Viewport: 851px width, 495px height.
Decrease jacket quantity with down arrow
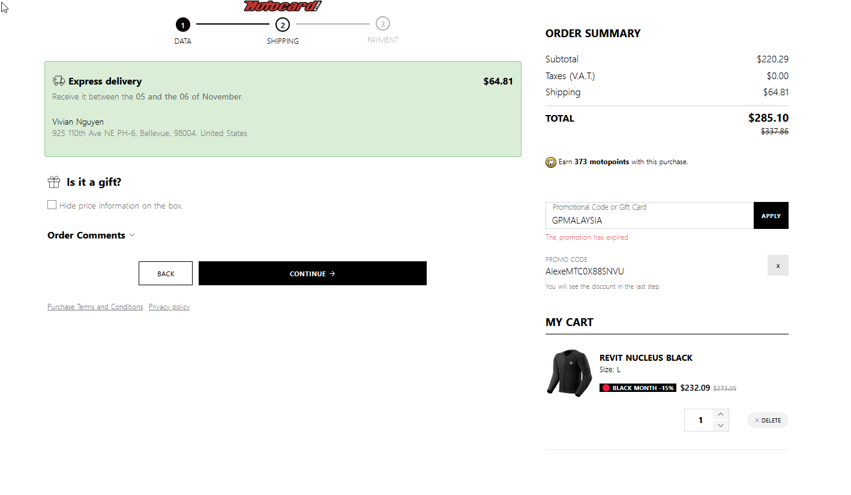[721, 425]
